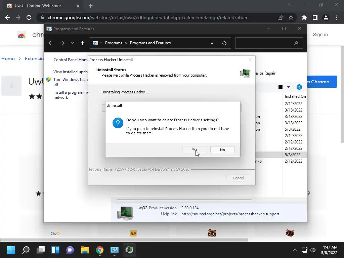Share this page icon in Chrome

[x=280, y=17]
